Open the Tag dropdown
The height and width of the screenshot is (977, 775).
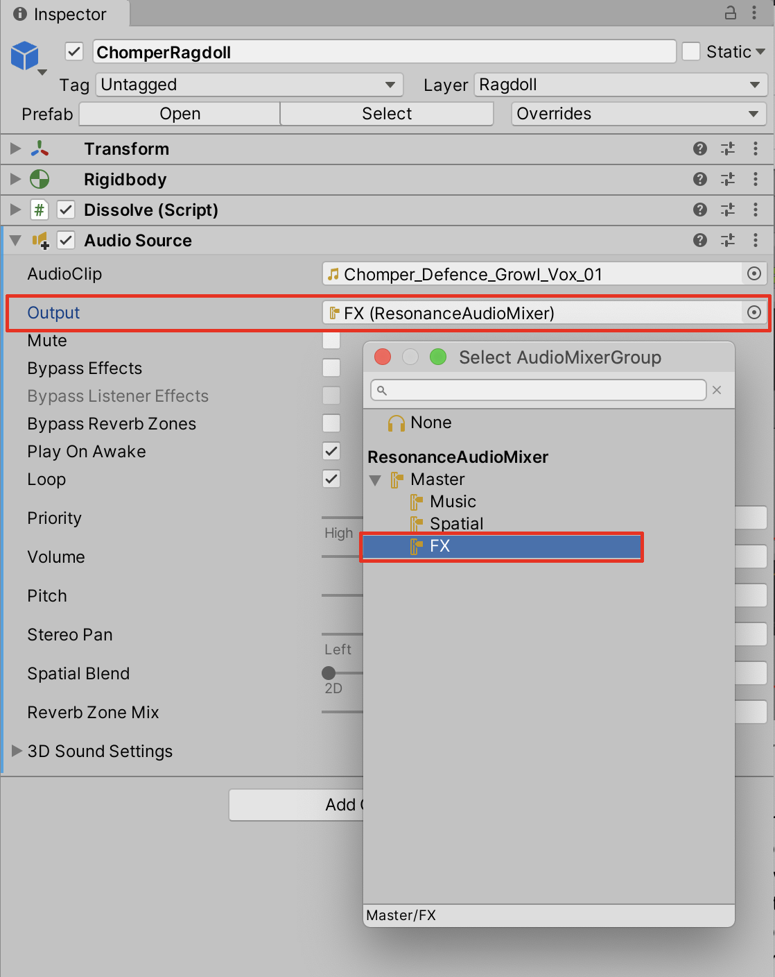[250, 85]
